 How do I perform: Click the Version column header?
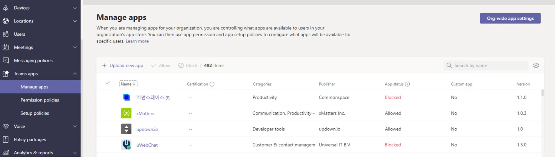pos(523,84)
